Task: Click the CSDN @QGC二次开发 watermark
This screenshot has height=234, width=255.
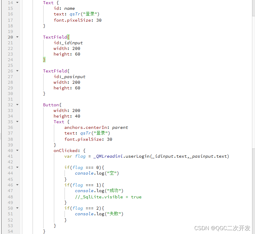Action: coord(222,228)
